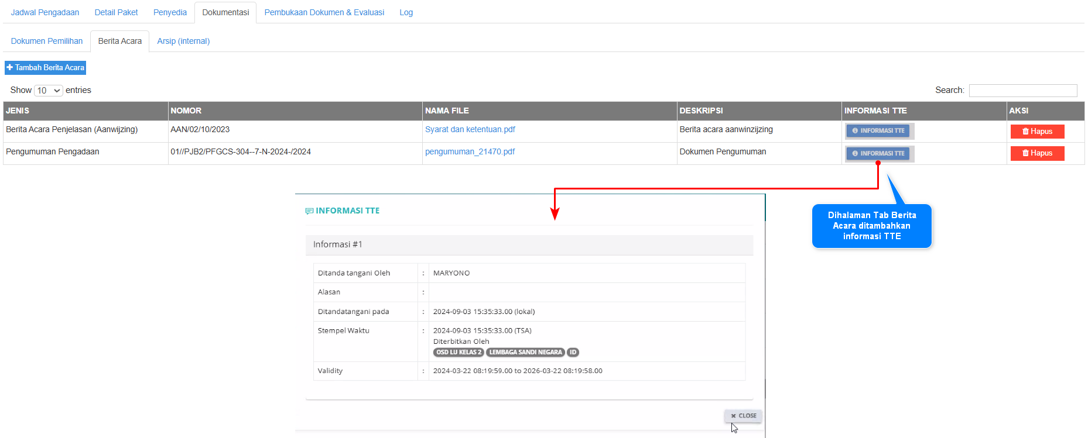Viewport: 1088px width, 438px height.
Task: Delete the Berita Acara Penjelasan row with Hapus
Action: 1037,132
